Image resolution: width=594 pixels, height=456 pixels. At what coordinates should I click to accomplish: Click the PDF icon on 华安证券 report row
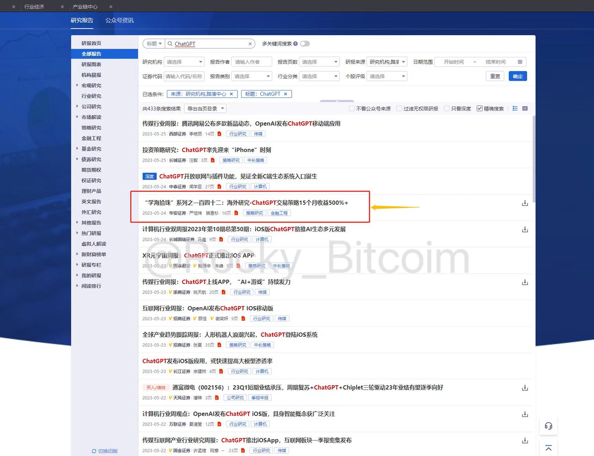click(236, 213)
